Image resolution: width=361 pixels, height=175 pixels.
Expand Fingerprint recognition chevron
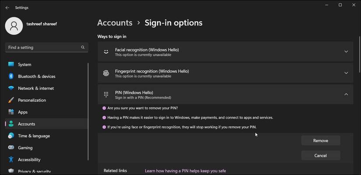click(346, 73)
